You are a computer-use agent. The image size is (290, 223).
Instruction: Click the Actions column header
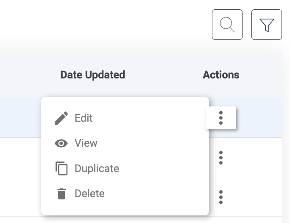[221, 75]
